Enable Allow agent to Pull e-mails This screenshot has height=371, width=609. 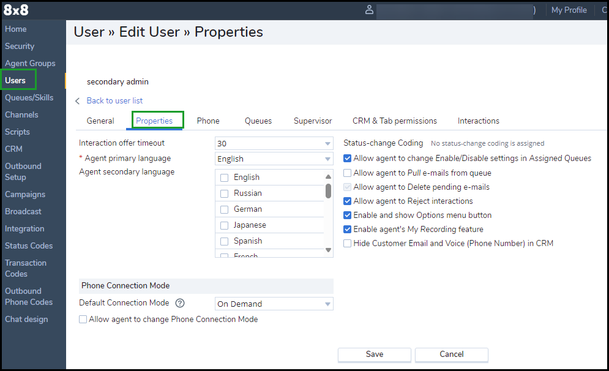coord(347,173)
